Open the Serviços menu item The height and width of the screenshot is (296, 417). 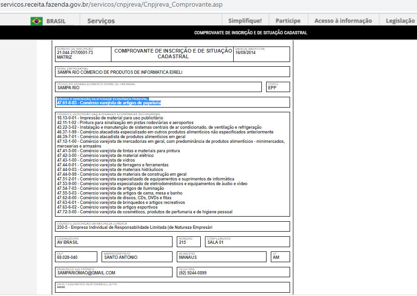(x=101, y=21)
